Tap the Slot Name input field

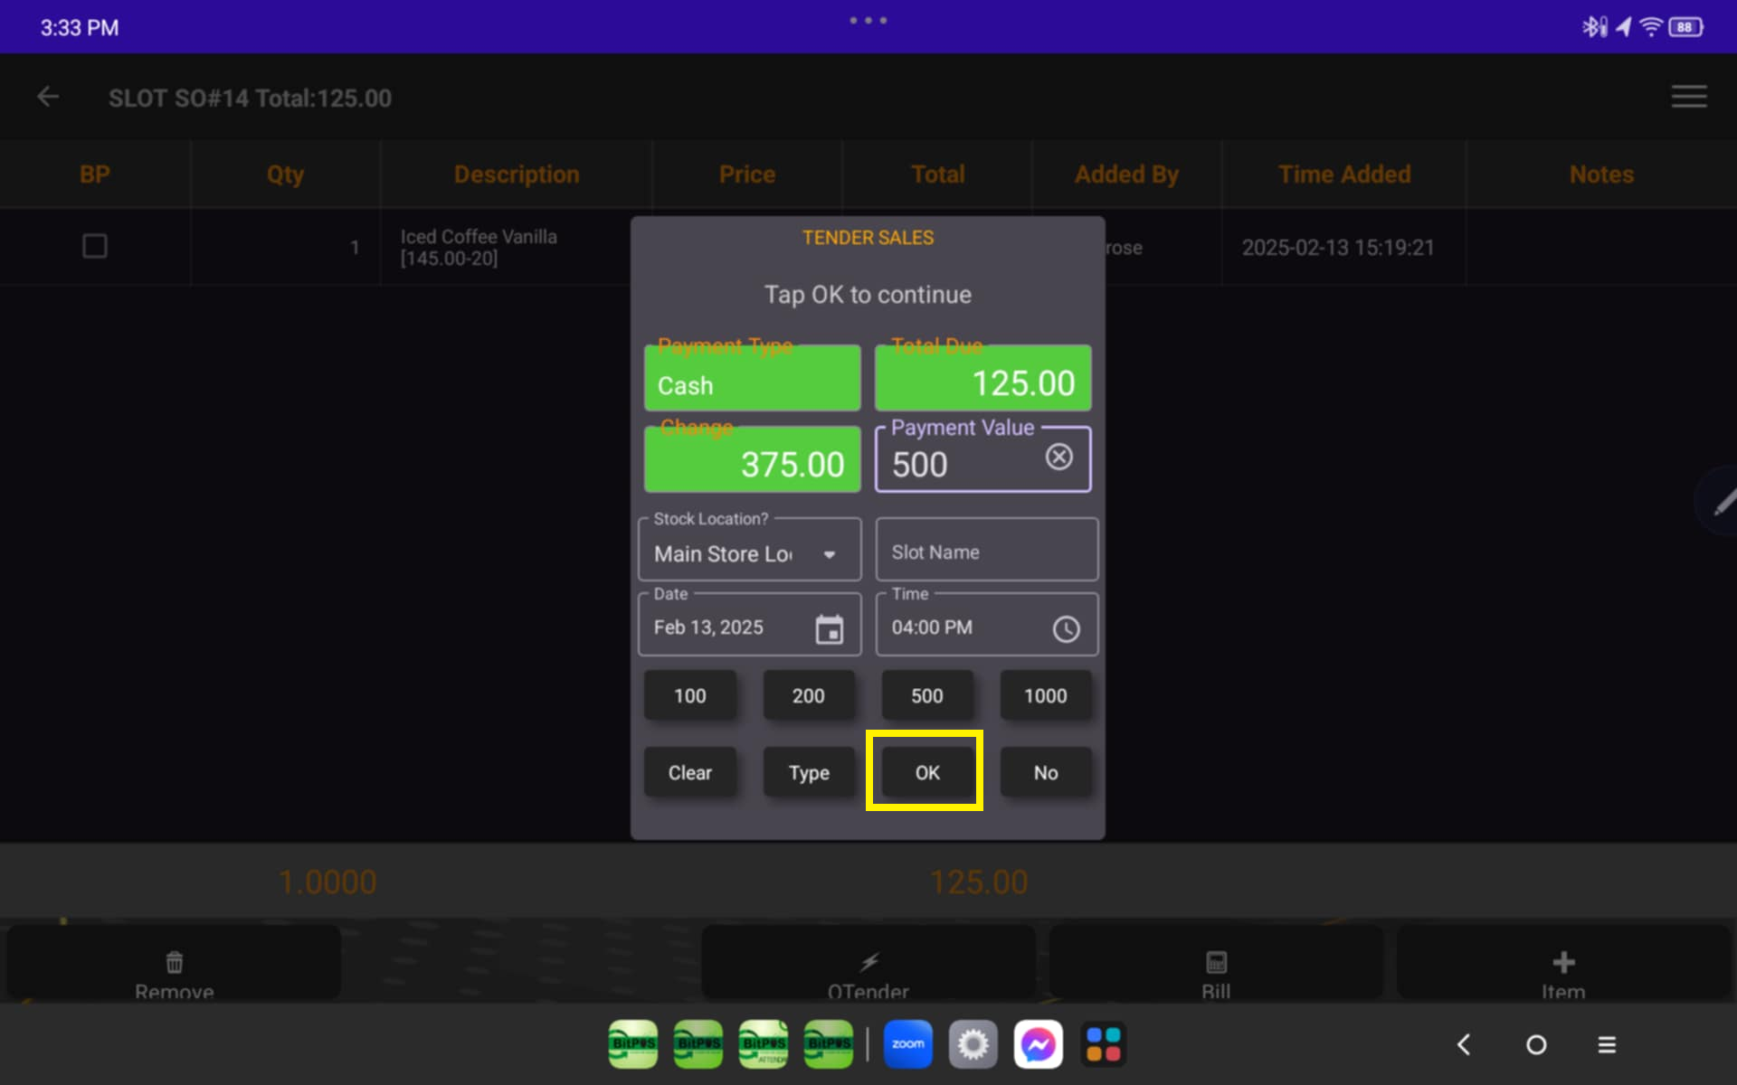[x=986, y=552]
